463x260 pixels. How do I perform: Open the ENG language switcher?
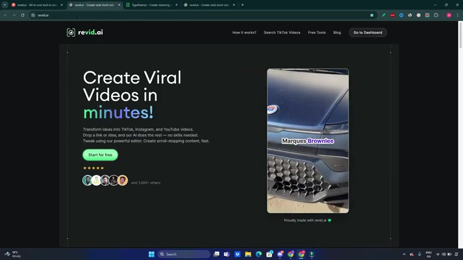tap(428, 254)
